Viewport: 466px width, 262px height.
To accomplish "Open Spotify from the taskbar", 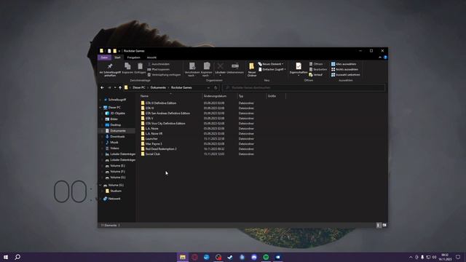I will coord(266,257).
